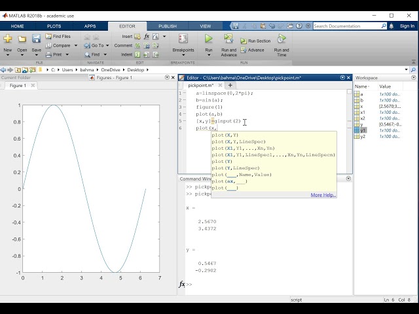Click the Go To button
Screen dimensions: 419x314
(x=94, y=45)
